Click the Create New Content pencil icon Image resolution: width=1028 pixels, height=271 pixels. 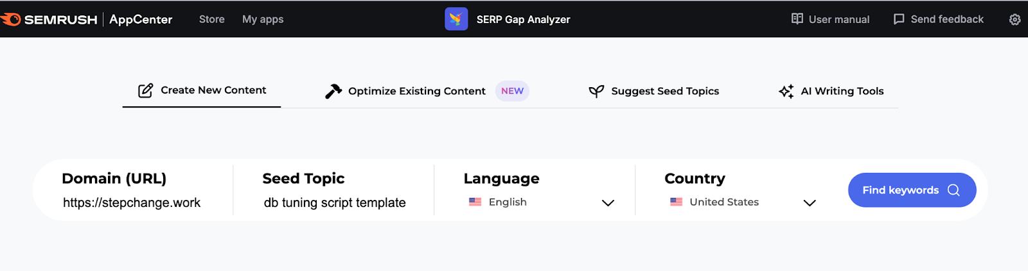(x=146, y=90)
